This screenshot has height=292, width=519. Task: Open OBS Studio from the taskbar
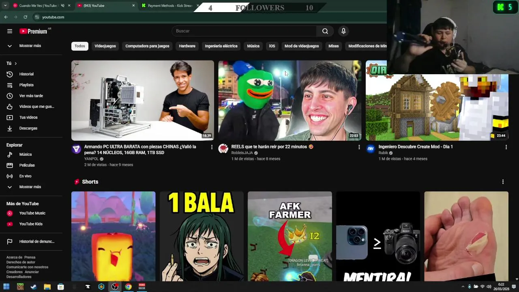pos(115,287)
